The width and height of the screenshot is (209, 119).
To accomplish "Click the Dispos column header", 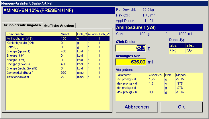I will tap(189, 75).
